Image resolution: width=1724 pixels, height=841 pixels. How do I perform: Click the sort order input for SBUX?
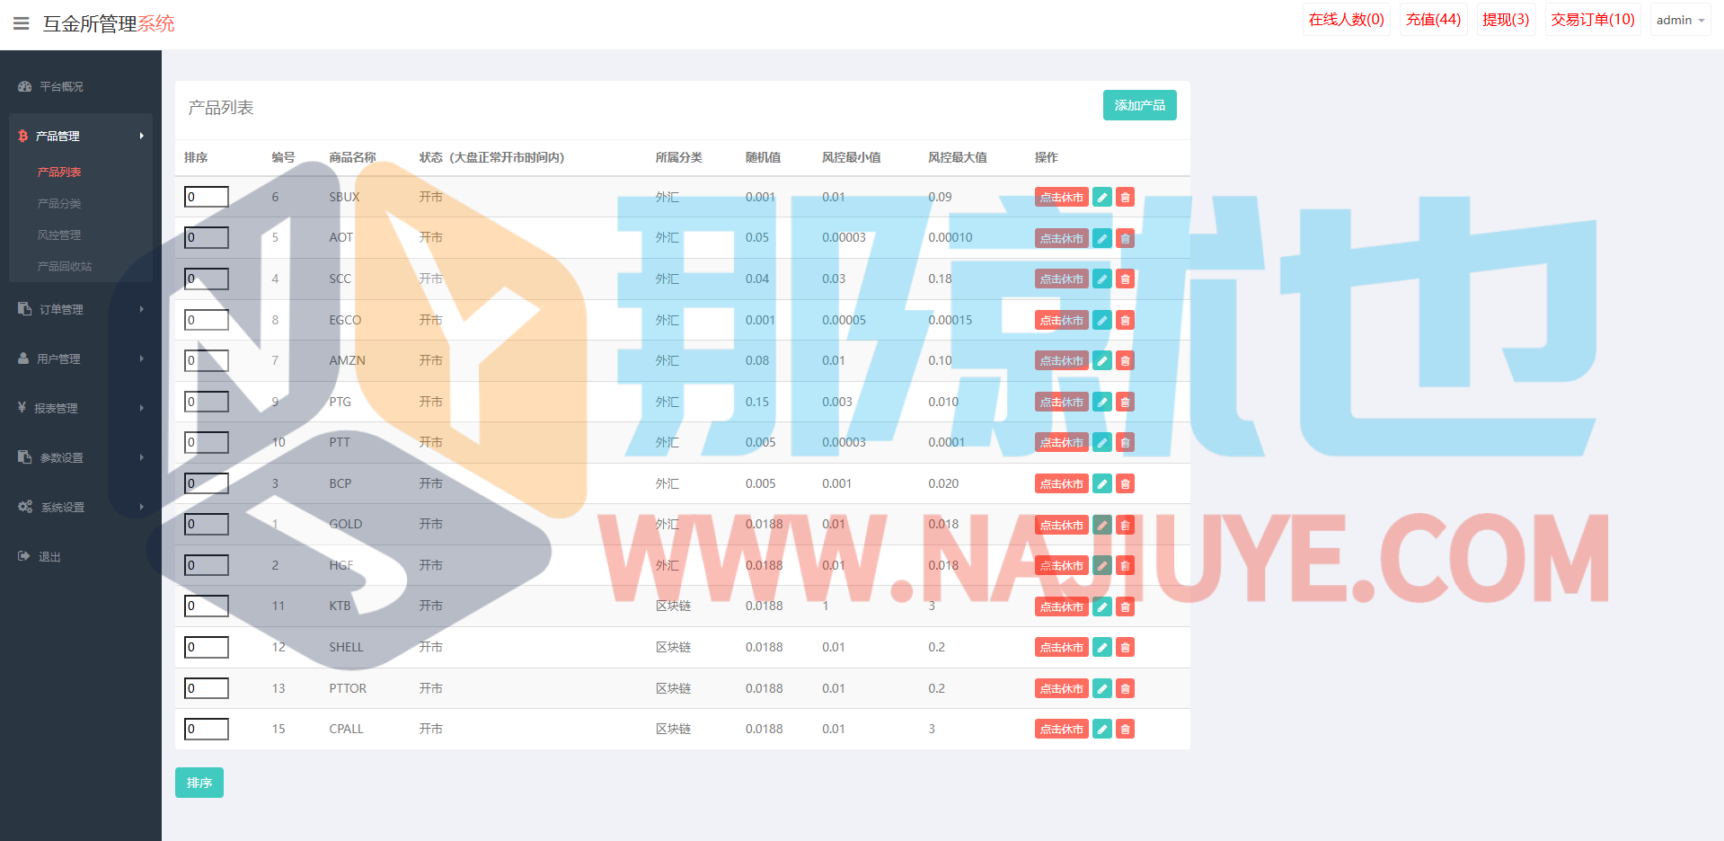point(207,197)
